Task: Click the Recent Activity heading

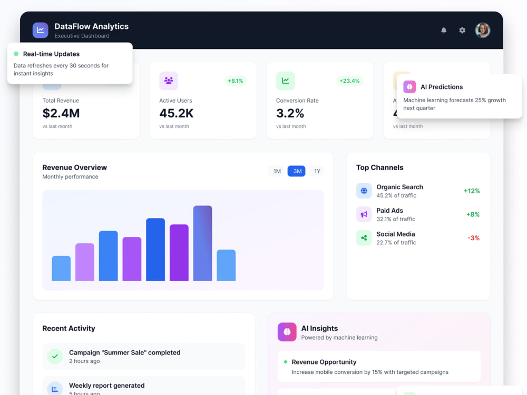Action: (69, 328)
